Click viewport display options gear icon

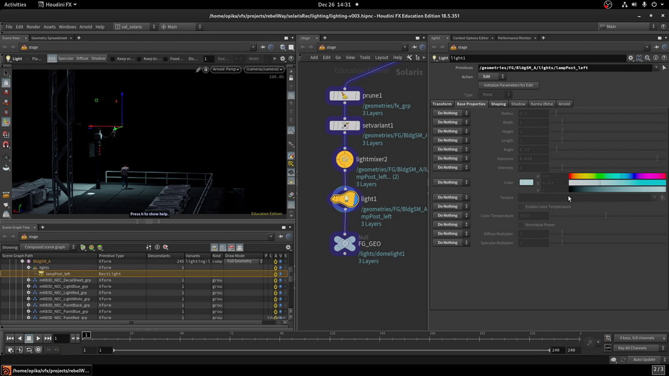(282, 59)
